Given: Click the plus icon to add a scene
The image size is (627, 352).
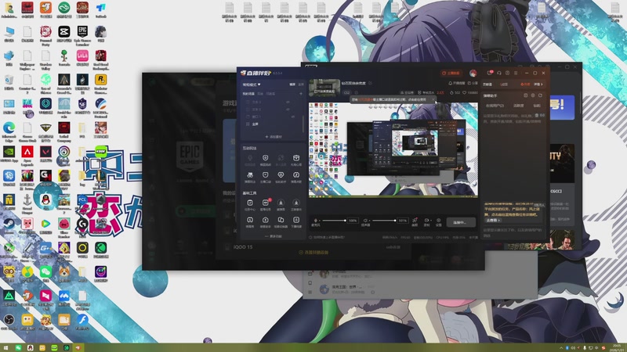Looking at the screenshot, I should 301,94.
